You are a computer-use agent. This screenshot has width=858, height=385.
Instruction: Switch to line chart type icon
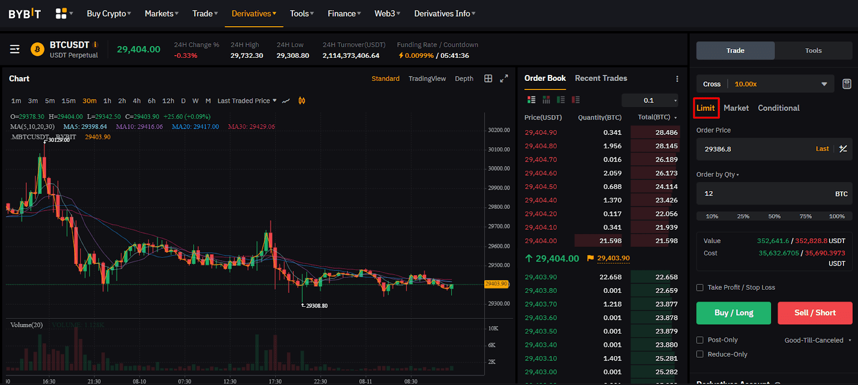pyautogui.click(x=286, y=101)
